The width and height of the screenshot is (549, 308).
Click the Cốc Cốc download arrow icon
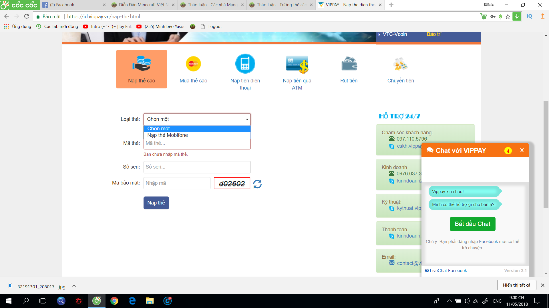(517, 17)
